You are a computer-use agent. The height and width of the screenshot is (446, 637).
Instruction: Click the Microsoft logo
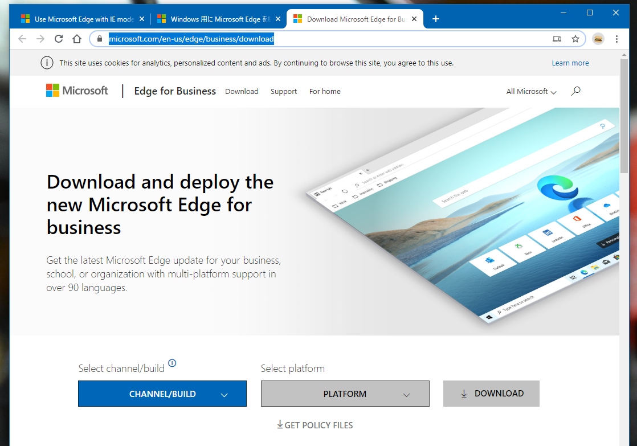coord(77,91)
